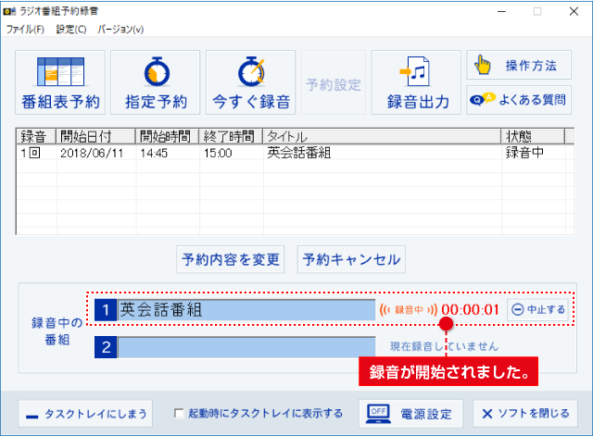Click the orange 録音中 indicator
593x436 pixels.
coord(409,310)
